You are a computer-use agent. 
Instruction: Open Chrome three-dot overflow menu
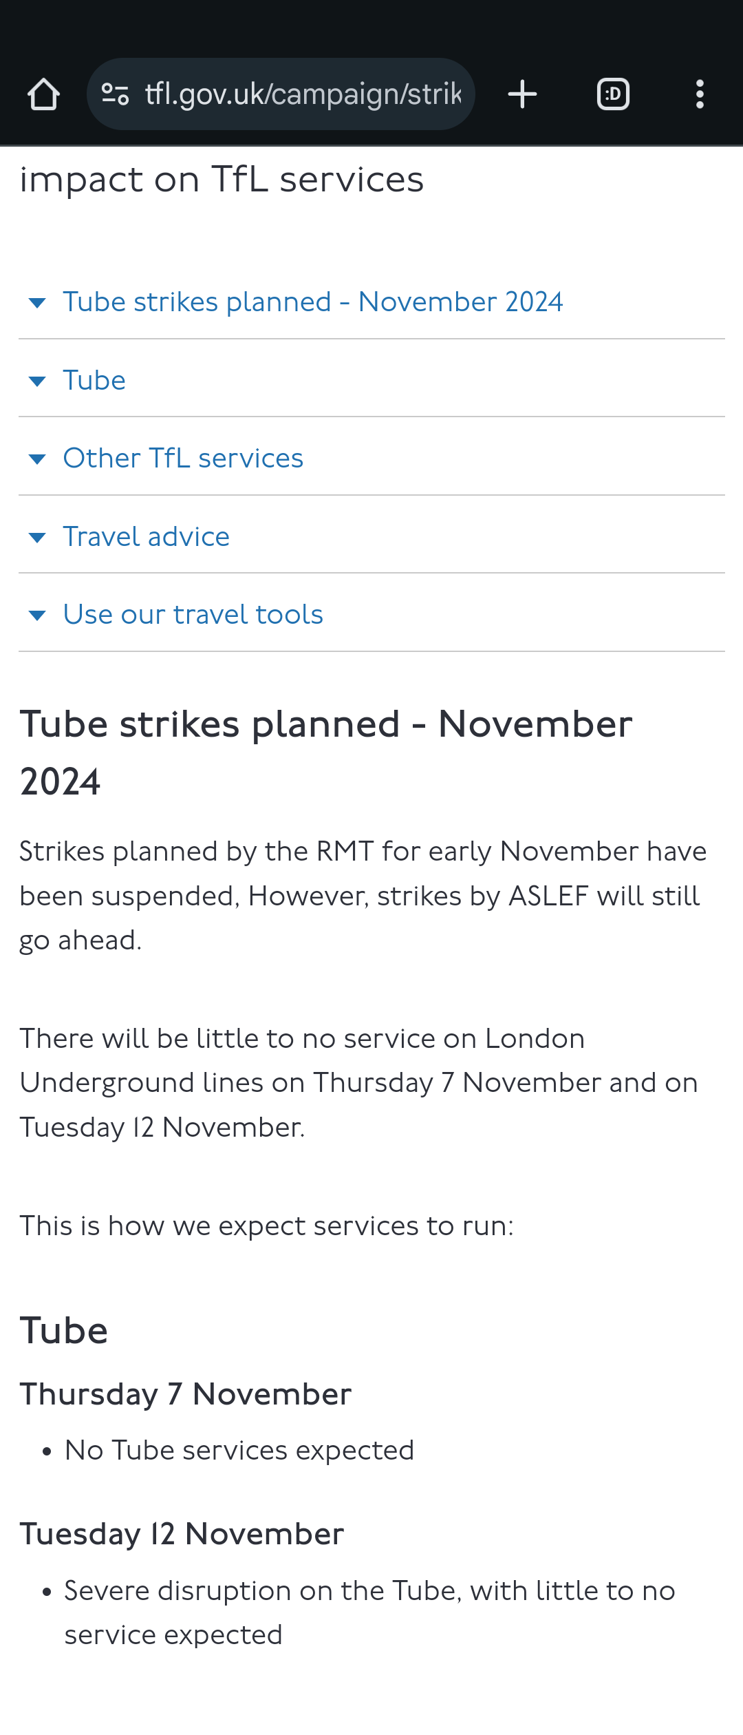click(700, 94)
